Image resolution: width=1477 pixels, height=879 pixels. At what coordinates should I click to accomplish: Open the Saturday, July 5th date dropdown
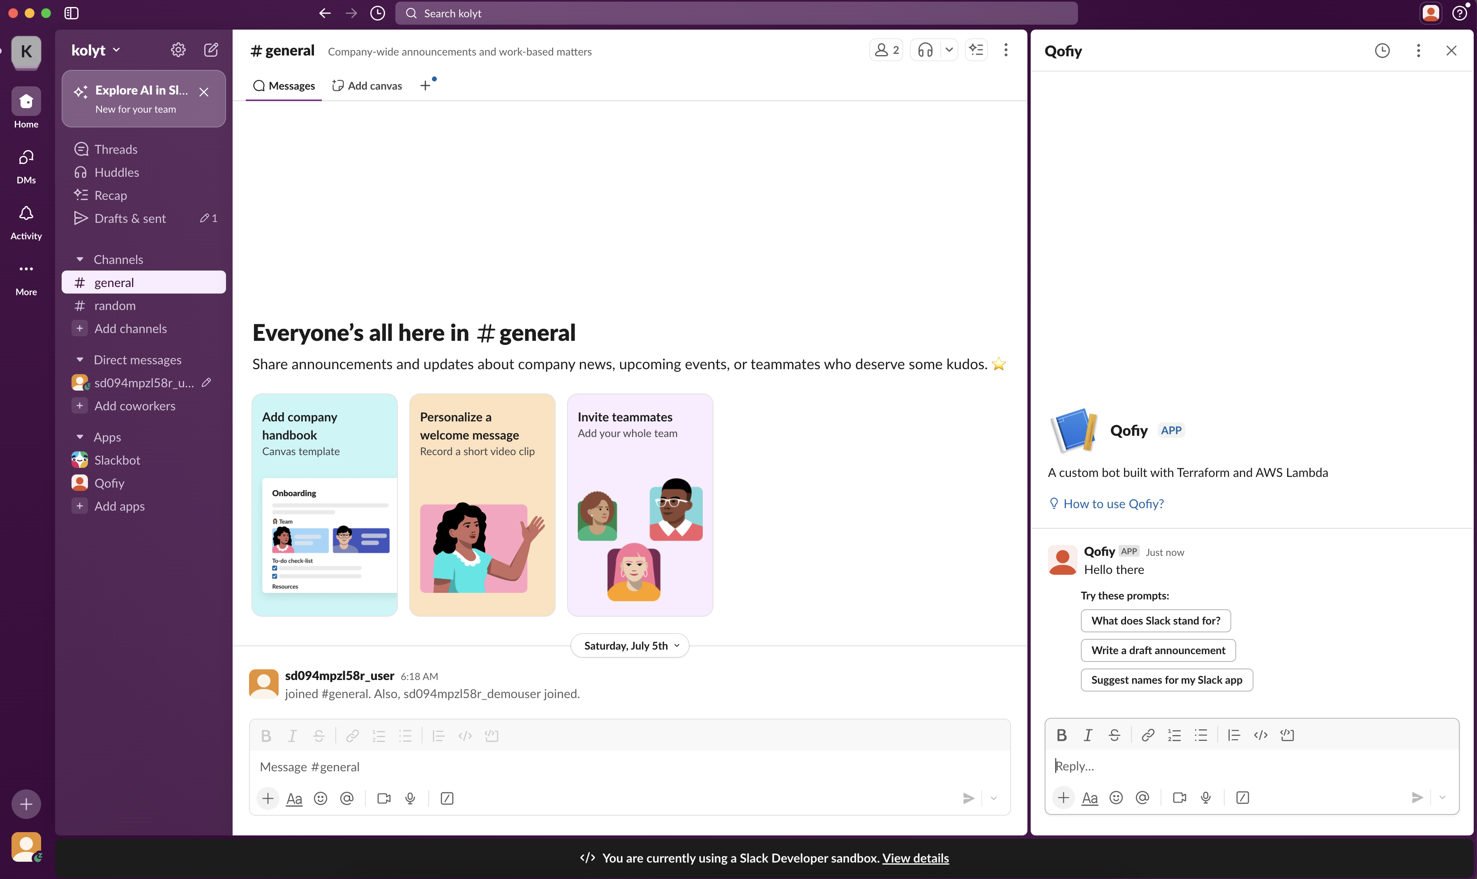coord(630,645)
